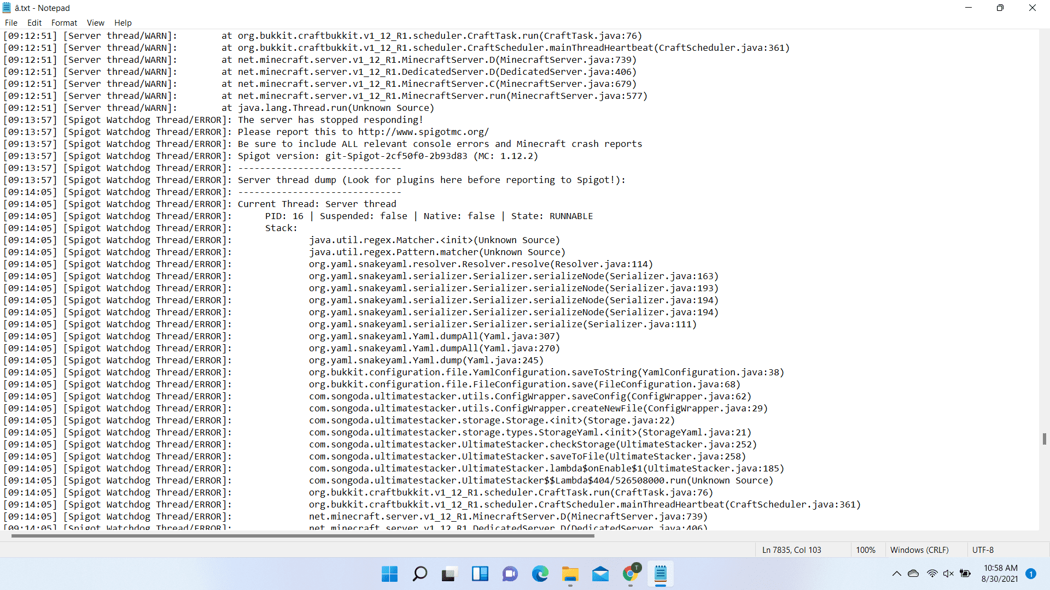The height and width of the screenshot is (590, 1050).
Task: Click the muted volume tray icon
Action: click(948, 574)
